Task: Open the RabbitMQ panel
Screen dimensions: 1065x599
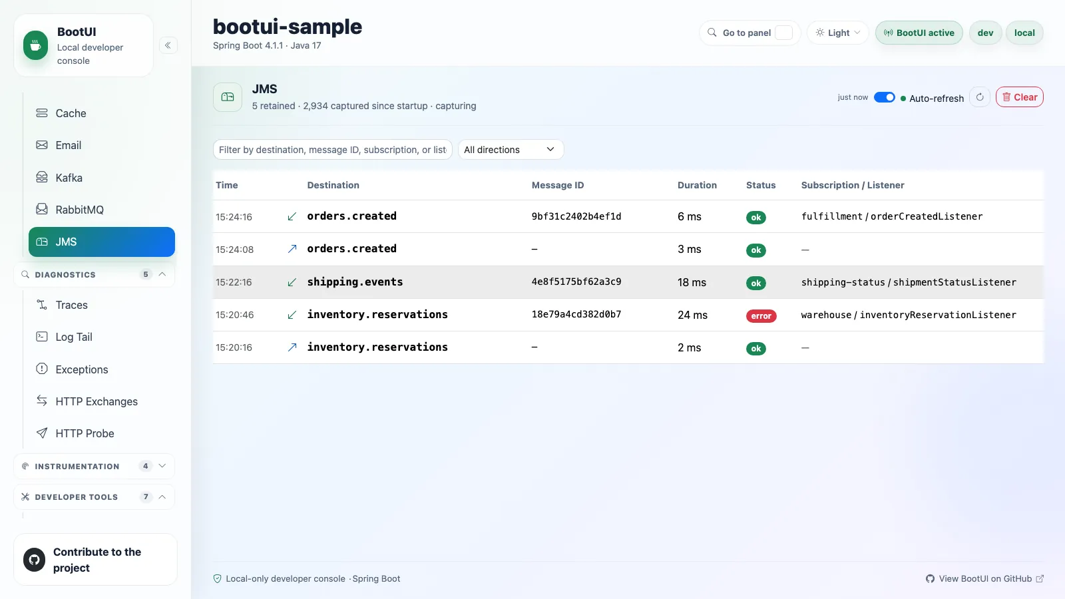Action: (102, 210)
